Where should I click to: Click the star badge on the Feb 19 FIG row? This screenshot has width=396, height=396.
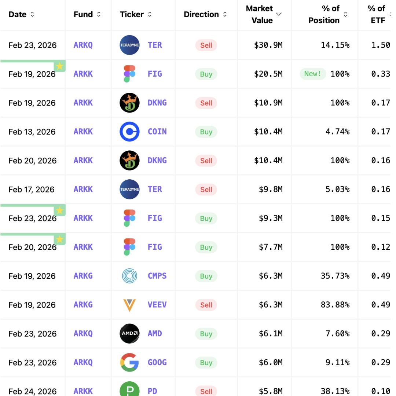coord(60,66)
